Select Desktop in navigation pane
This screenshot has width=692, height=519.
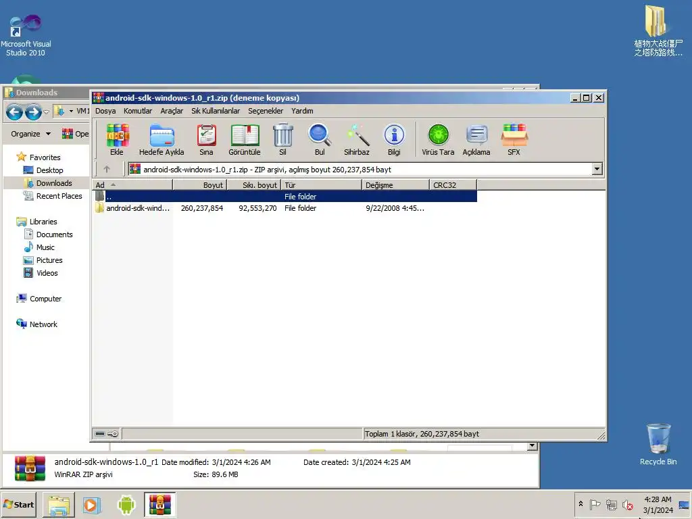(43, 170)
